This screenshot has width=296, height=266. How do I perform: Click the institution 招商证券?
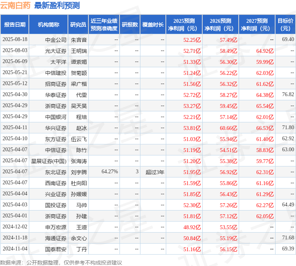56,84
